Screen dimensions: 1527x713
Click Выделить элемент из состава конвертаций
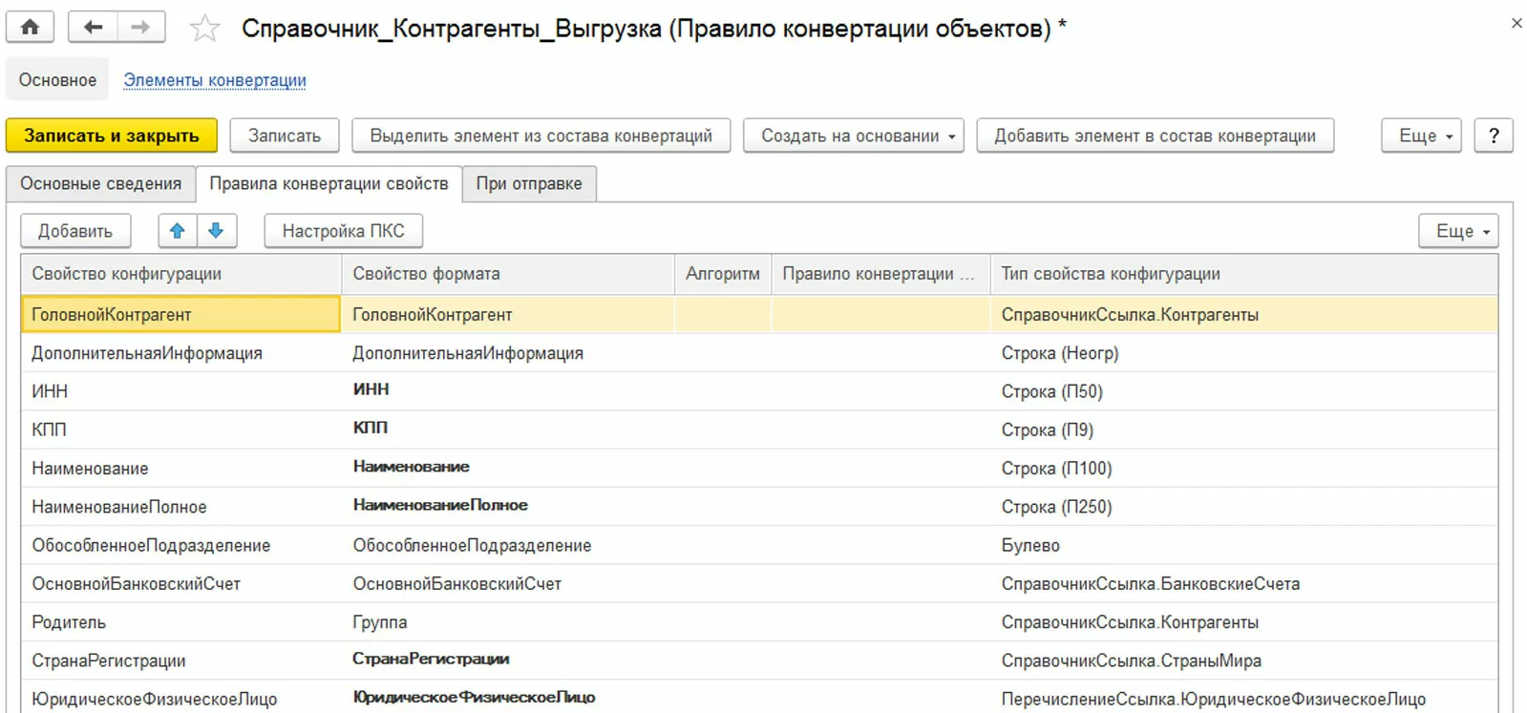pos(541,136)
